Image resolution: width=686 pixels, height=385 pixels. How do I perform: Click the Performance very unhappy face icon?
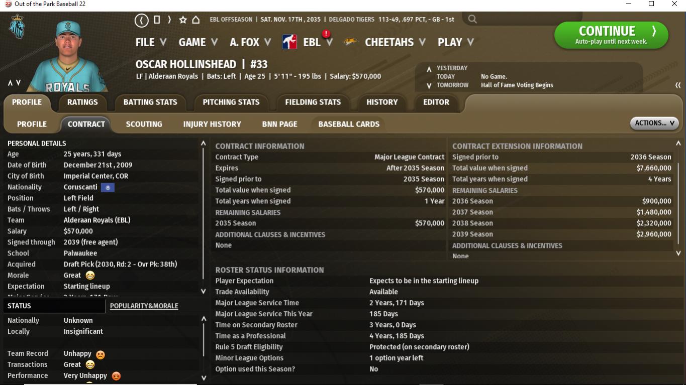click(116, 376)
